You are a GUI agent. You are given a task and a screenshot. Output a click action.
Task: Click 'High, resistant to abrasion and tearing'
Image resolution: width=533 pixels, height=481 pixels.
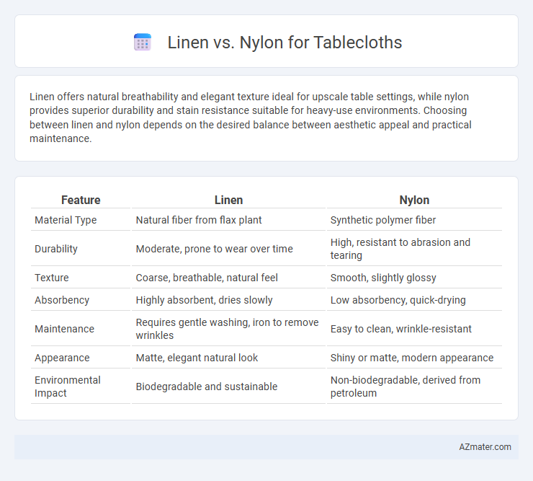(400, 249)
